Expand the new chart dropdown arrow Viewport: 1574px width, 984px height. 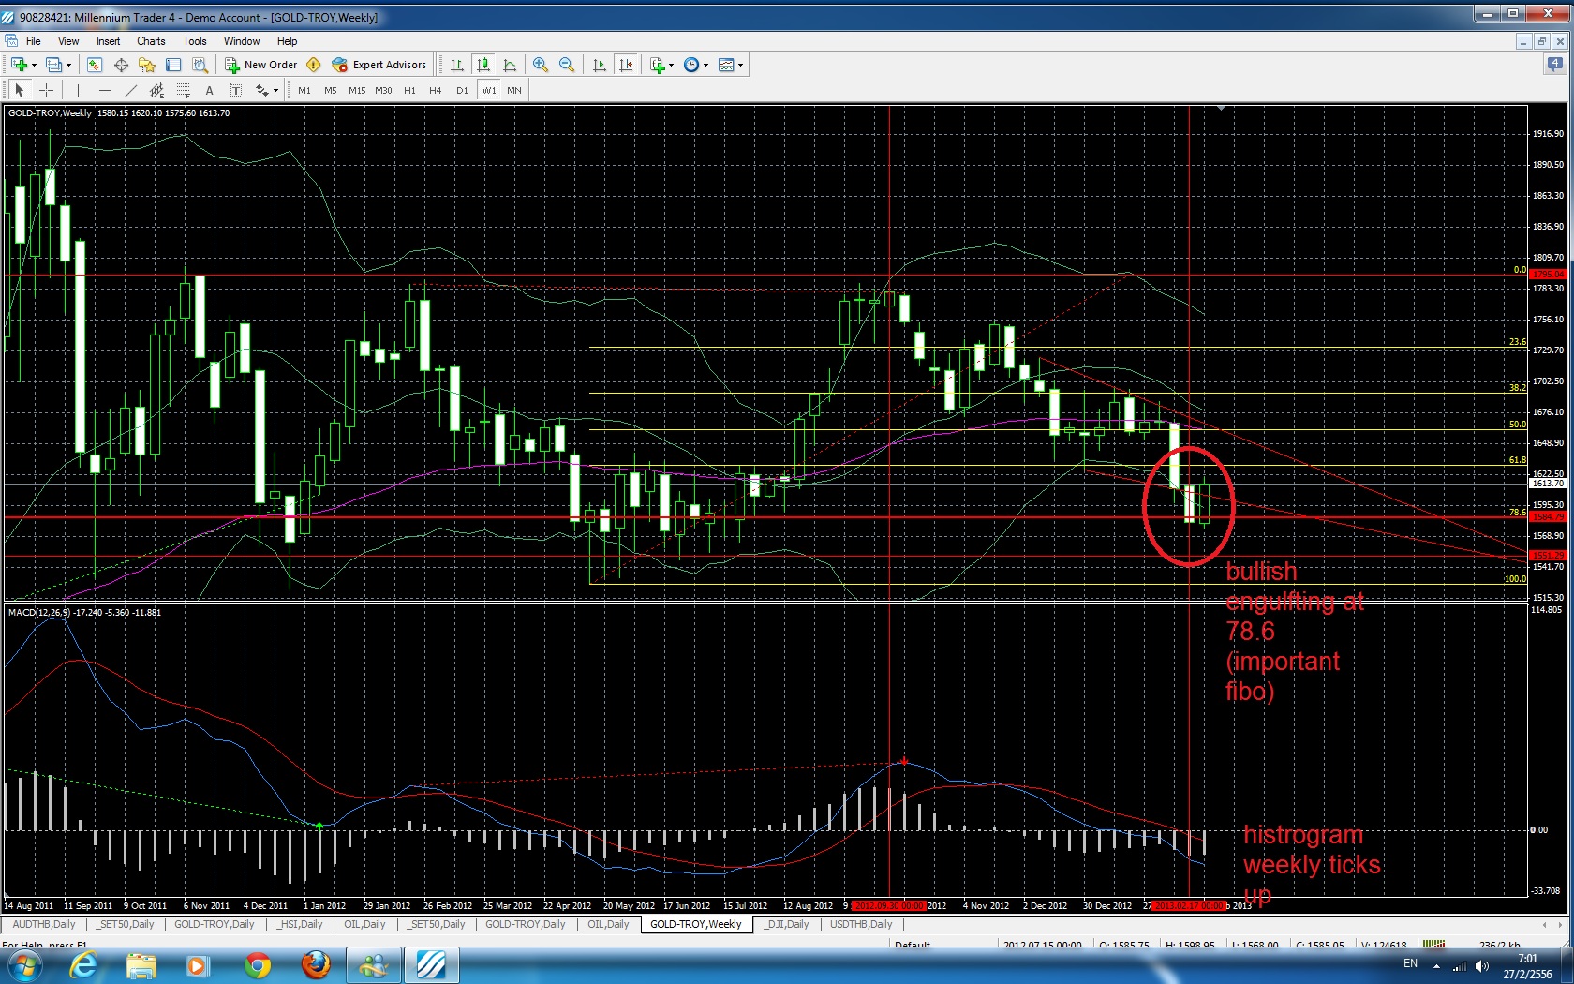pos(34,66)
